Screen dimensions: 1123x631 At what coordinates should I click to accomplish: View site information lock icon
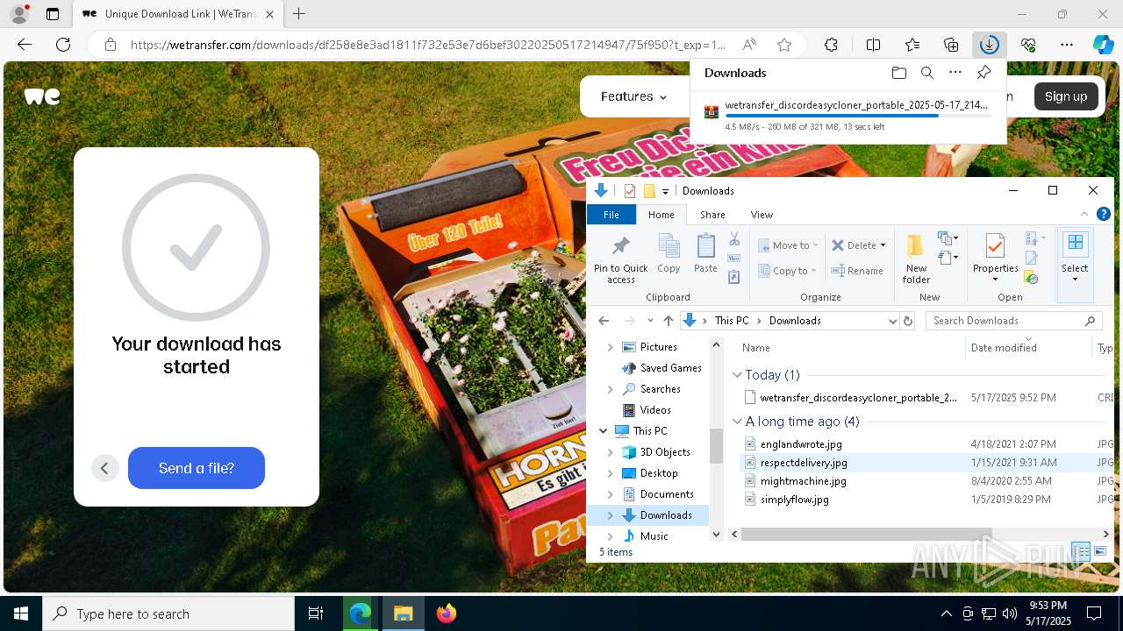pyautogui.click(x=111, y=45)
